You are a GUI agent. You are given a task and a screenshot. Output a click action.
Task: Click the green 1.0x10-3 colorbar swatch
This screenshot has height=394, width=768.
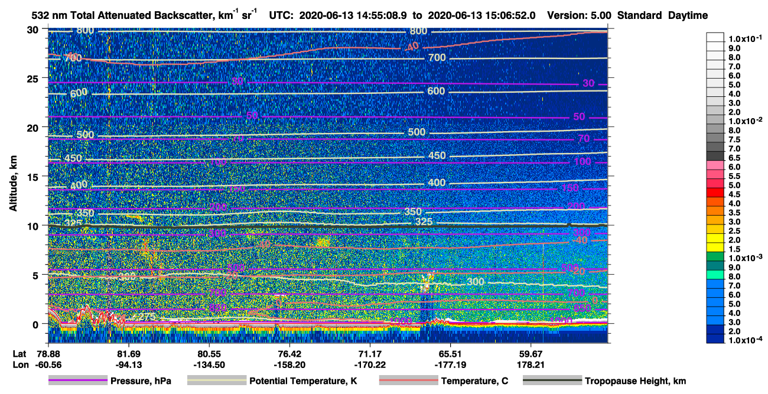pos(716,258)
